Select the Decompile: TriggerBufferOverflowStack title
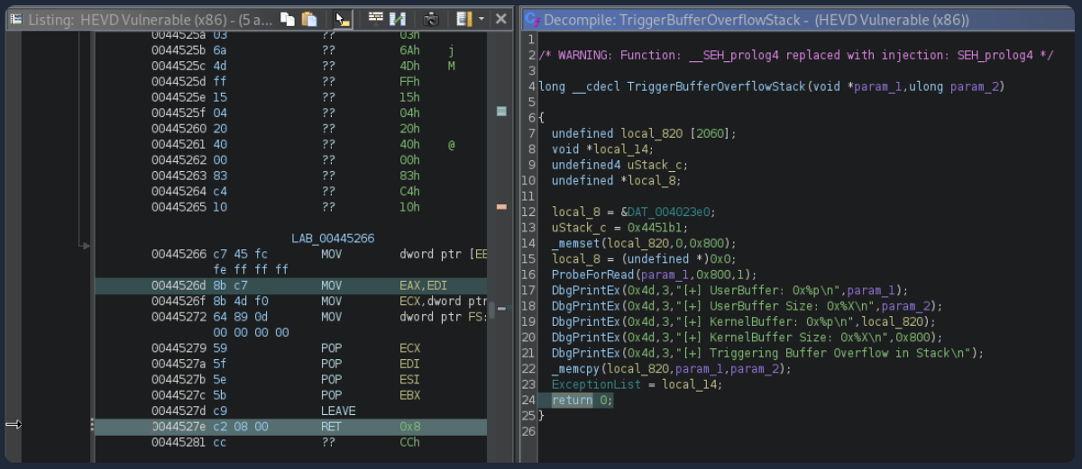Viewport: 1082px width, 469px height. coord(757,19)
